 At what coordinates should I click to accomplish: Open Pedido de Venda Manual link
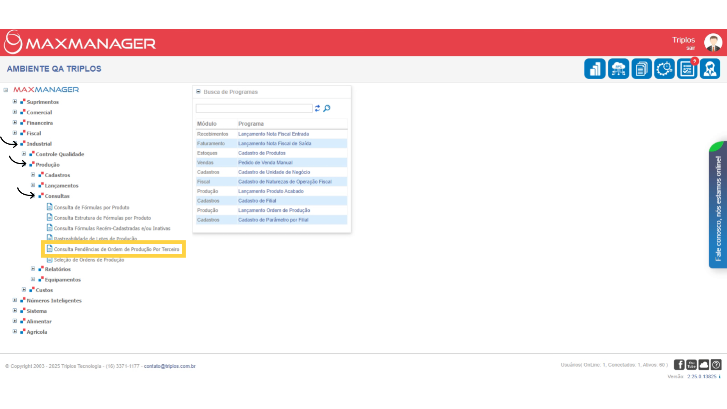[265, 162]
